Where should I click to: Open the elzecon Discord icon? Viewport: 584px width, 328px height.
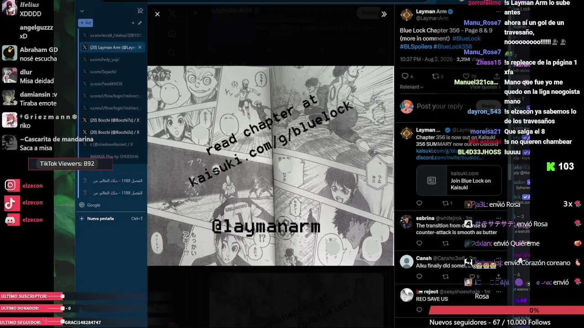point(12,220)
